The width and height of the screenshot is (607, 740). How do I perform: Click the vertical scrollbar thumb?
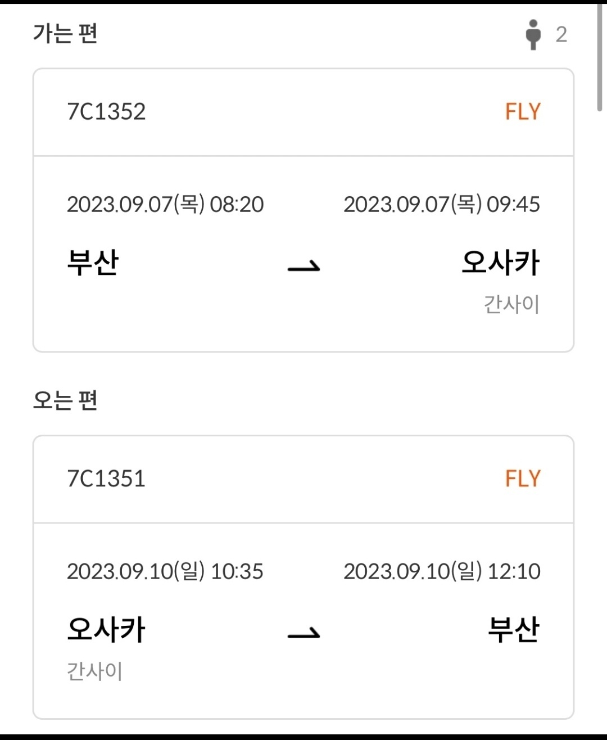[600, 56]
